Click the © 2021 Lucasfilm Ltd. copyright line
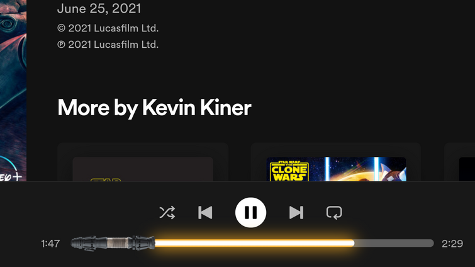This screenshot has height=267, width=475. 108,28
